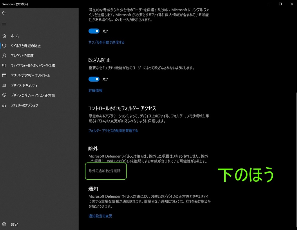Click the 改ざん防止 section heading
This screenshot has width=297, height=230.
tap(99, 60)
